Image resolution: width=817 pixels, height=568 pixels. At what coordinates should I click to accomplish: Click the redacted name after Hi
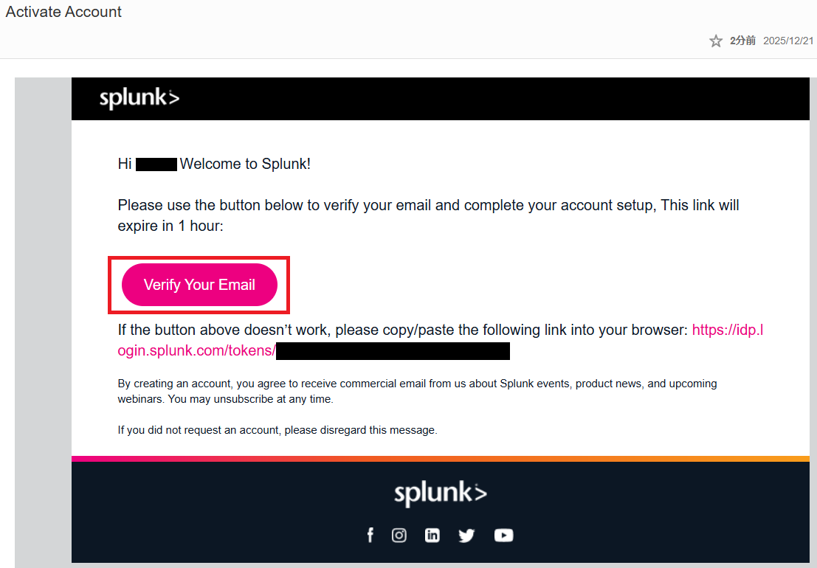pos(156,164)
